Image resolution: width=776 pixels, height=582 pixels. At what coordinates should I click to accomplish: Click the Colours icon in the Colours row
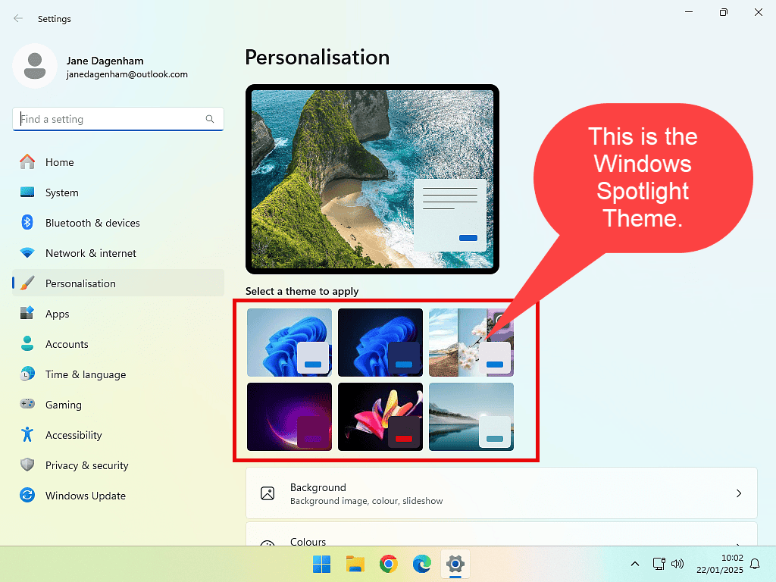point(267,541)
